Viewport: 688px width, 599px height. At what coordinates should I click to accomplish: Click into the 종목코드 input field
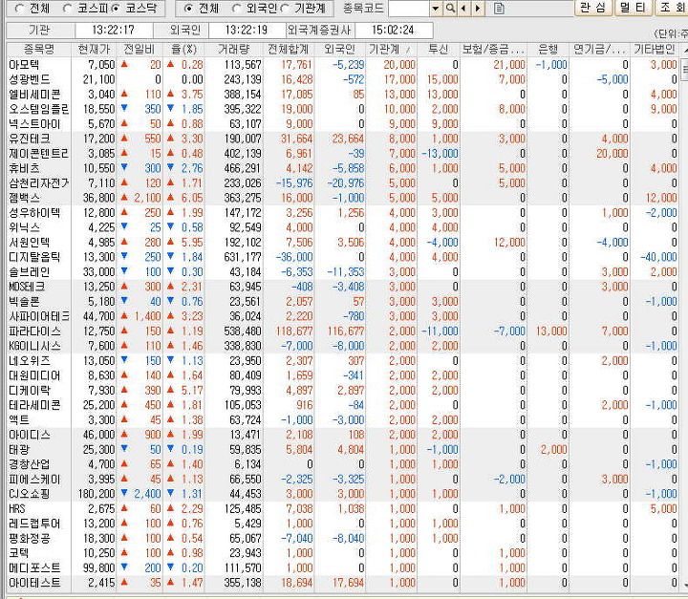click(x=409, y=8)
